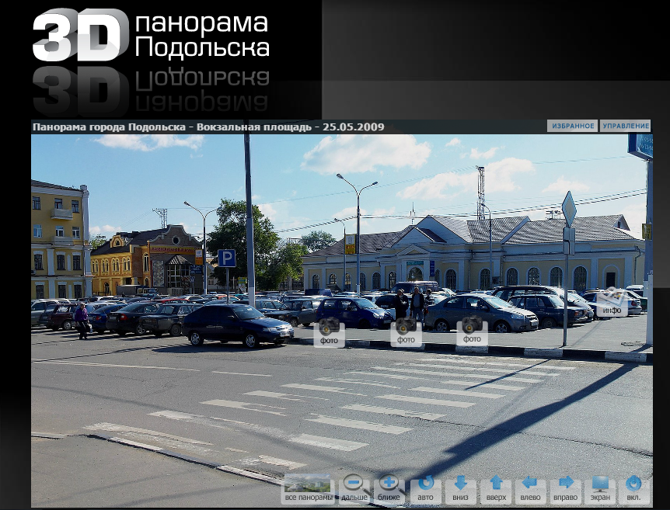The image size is (670, 510).
Task: Click the blue parking sign in panorama
Action: tap(226, 258)
